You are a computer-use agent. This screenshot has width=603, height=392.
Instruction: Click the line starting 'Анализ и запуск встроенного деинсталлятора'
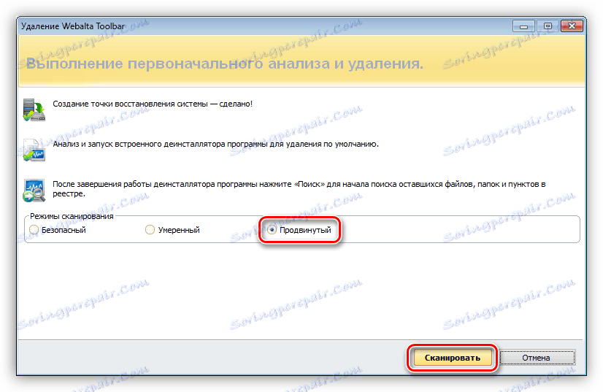[x=215, y=145]
